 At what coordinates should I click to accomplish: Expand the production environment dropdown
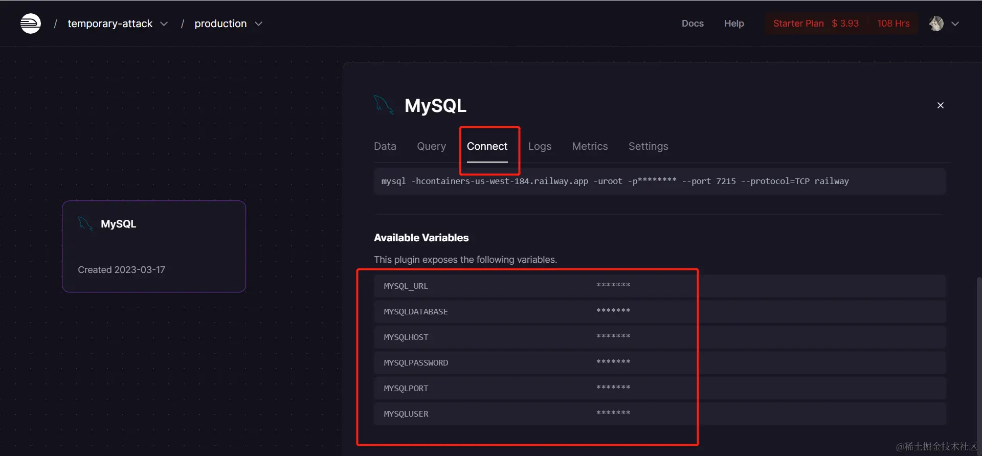pyautogui.click(x=258, y=24)
